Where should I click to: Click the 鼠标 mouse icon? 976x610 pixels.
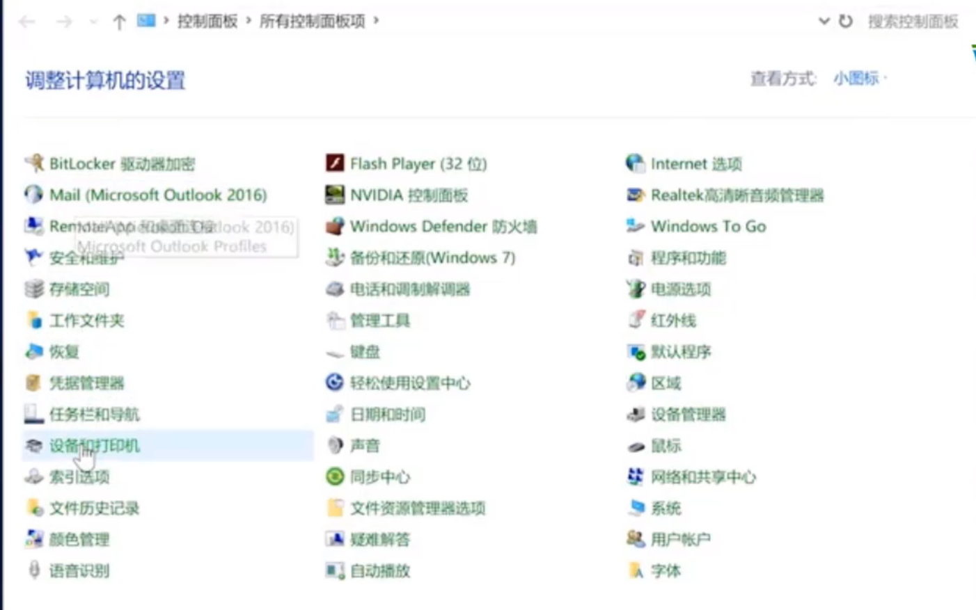(x=636, y=446)
